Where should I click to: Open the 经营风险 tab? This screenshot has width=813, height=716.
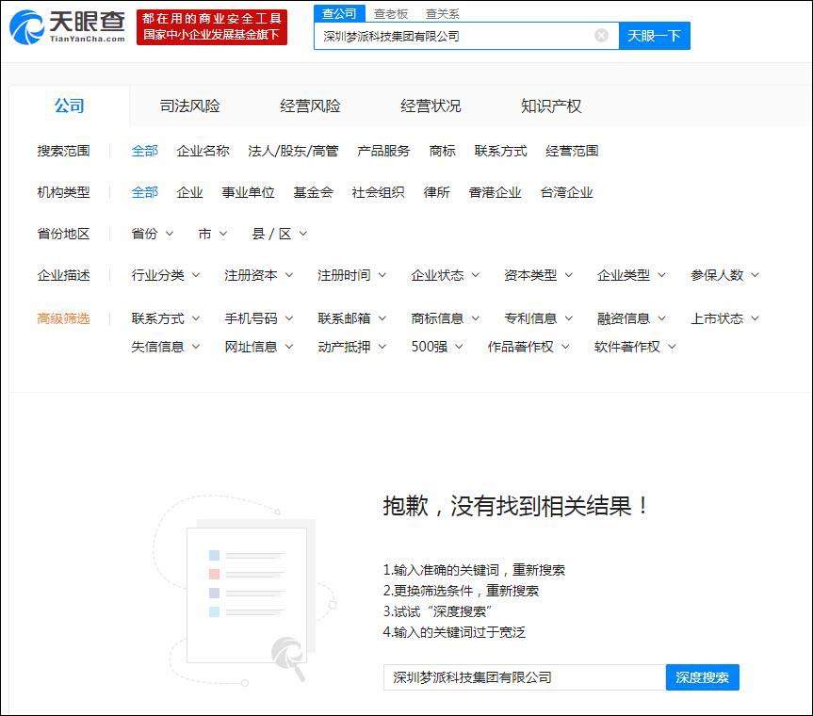click(x=310, y=106)
